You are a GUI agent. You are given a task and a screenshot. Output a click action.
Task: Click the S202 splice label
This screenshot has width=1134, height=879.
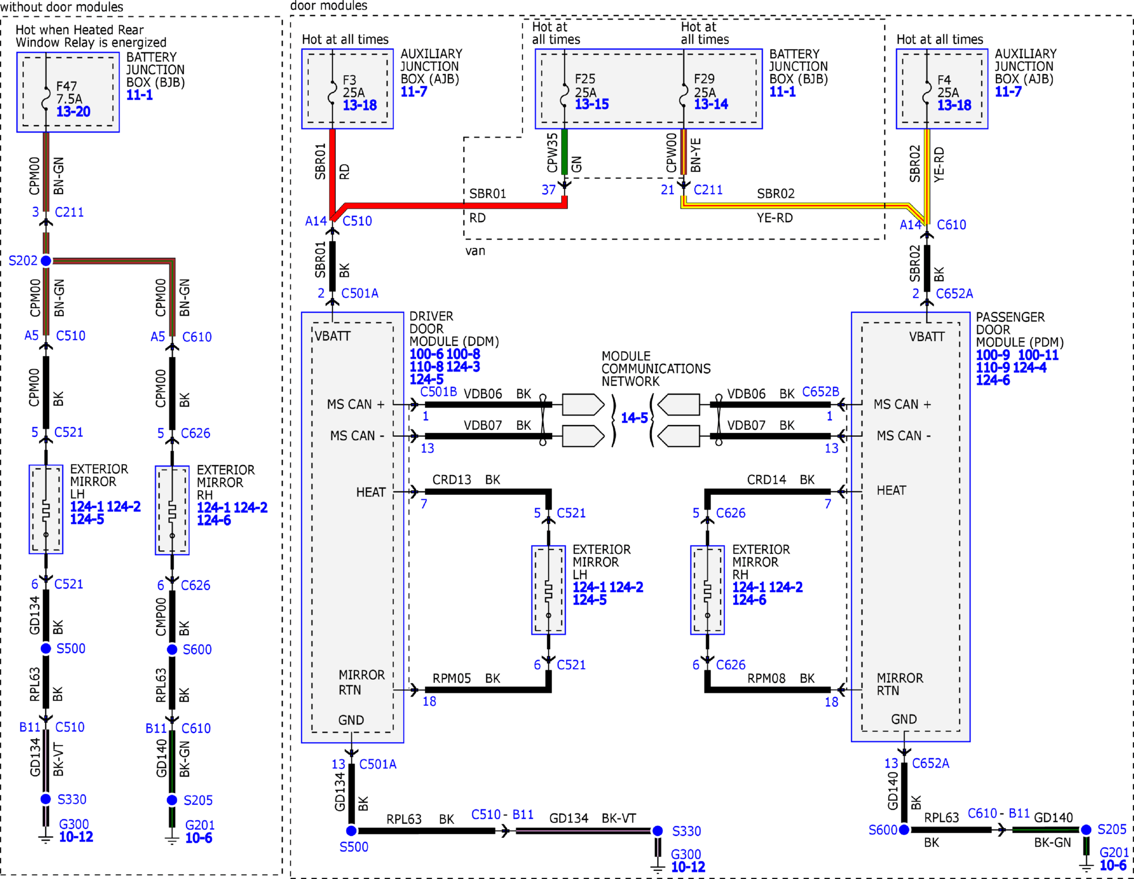tap(23, 261)
